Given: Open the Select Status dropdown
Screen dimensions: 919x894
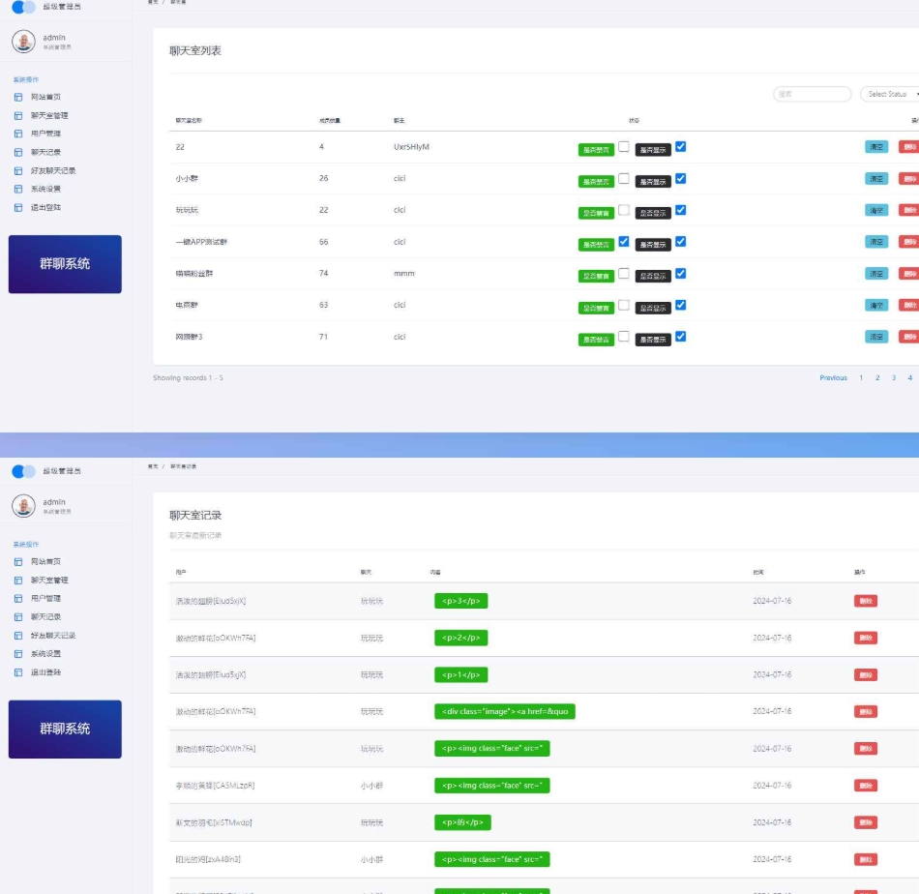Looking at the screenshot, I should click(x=888, y=94).
